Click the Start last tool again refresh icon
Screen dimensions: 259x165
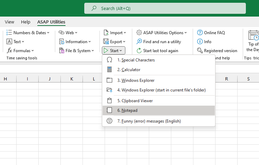pos(139,50)
